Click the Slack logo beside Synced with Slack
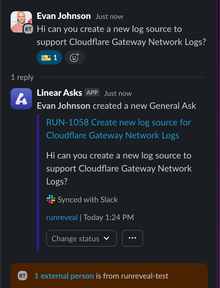Viewport: 220px width, 288px height. pyautogui.click(x=51, y=199)
